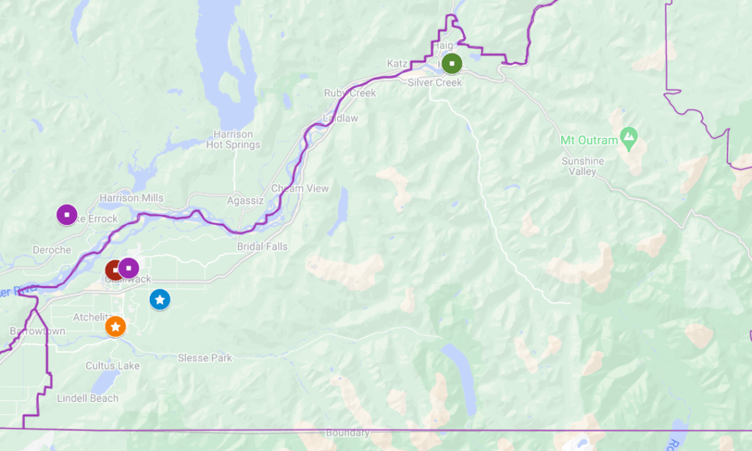The height and width of the screenshot is (451, 752).
Task: Open the orange star marker near Atchelitz
Action: pyautogui.click(x=115, y=327)
